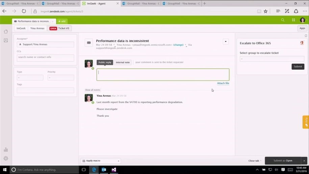This screenshot has height=174, width=309.
Task: Select the Public reply mode
Action: pos(105,63)
